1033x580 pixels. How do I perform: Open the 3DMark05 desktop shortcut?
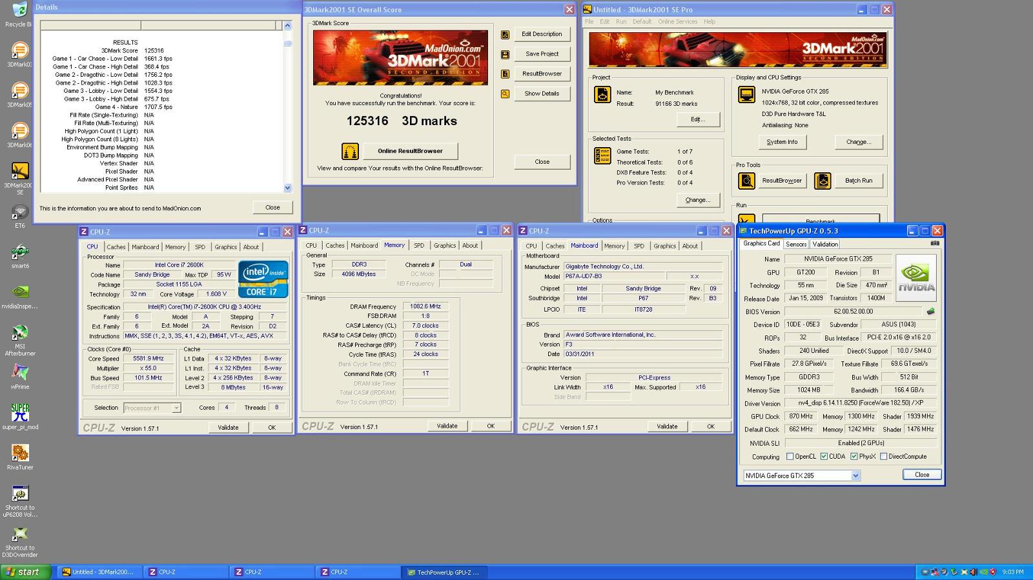(x=20, y=90)
